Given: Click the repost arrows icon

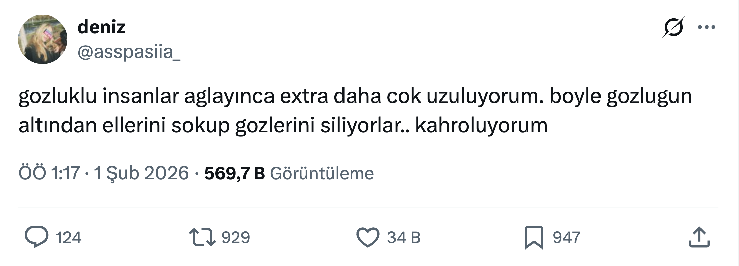Looking at the screenshot, I should pyautogui.click(x=202, y=237).
